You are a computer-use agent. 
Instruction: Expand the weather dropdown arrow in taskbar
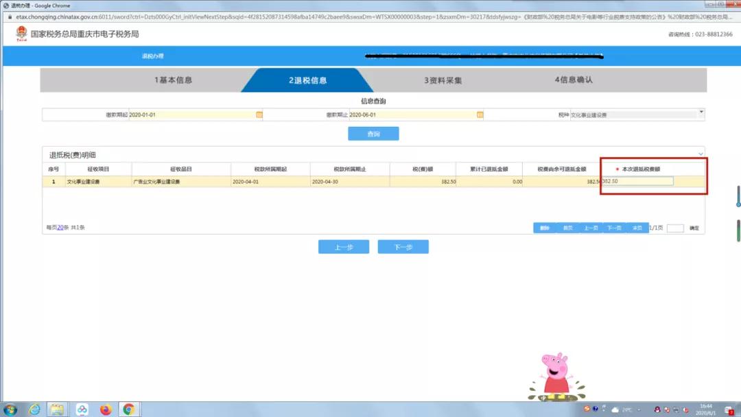(x=639, y=409)
